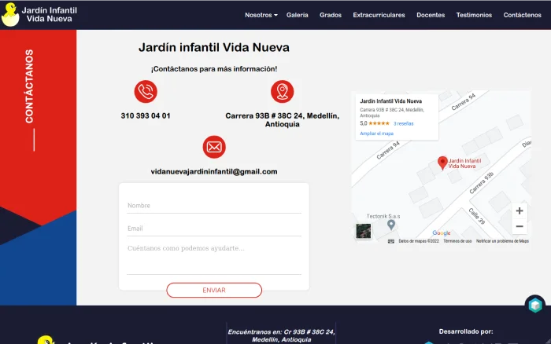The image size is (551, 344).
Task: Click the ENVIAR button
Action: pyautogui.click(x=214, y=291)
